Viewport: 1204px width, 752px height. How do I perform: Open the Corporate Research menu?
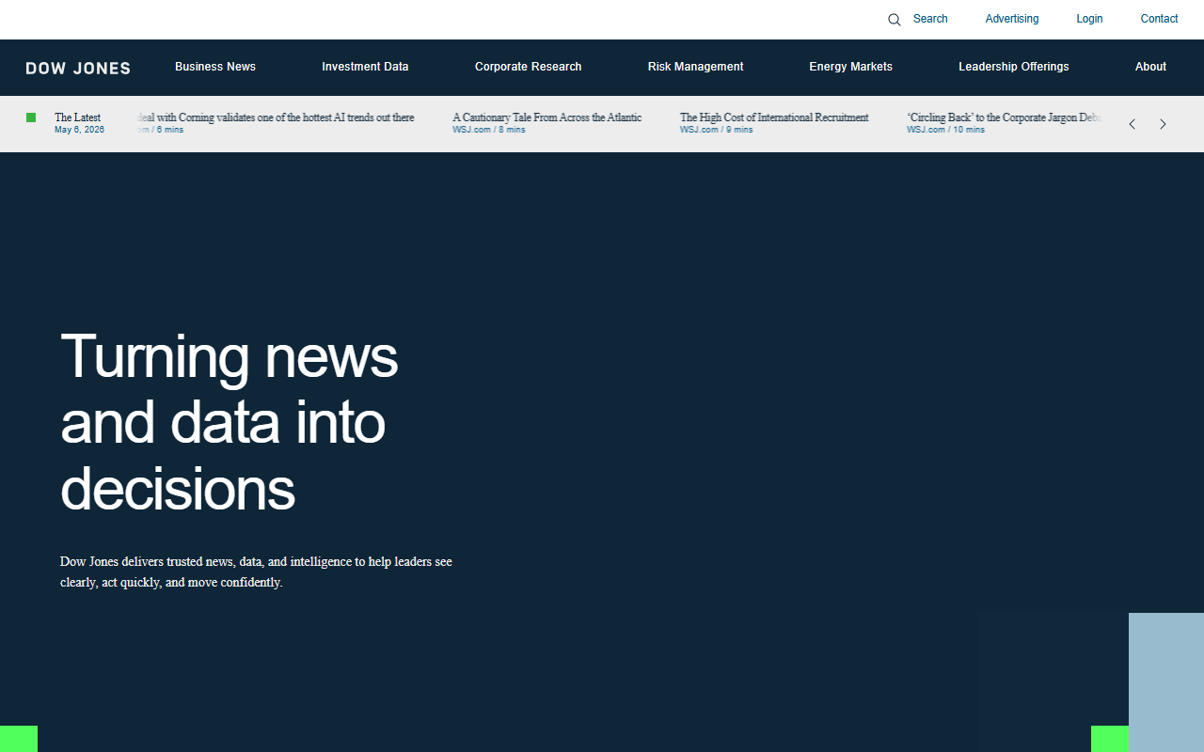tap(528, 67)
